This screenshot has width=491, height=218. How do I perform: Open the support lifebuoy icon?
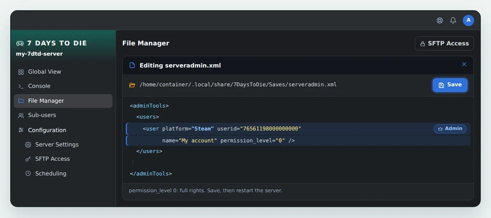coord(440,20)
